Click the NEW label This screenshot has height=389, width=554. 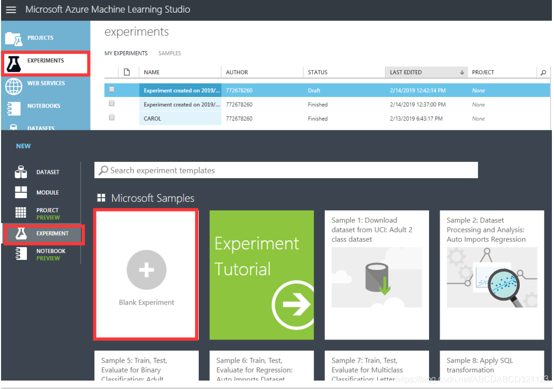point(23,146)
